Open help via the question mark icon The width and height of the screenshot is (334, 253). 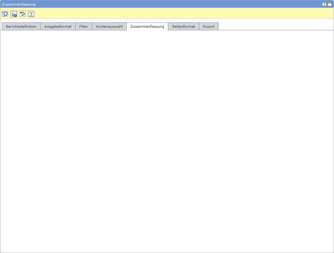(x=324, y=4)
